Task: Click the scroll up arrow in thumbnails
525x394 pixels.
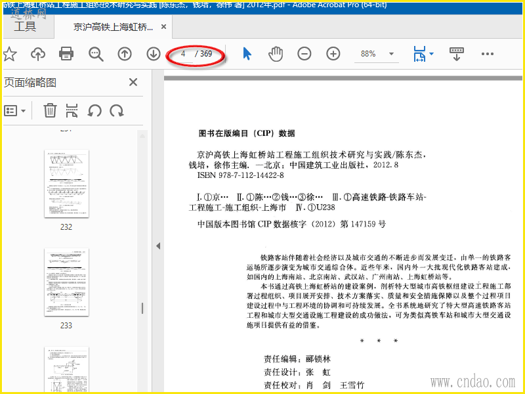Action: click(142, 136)
